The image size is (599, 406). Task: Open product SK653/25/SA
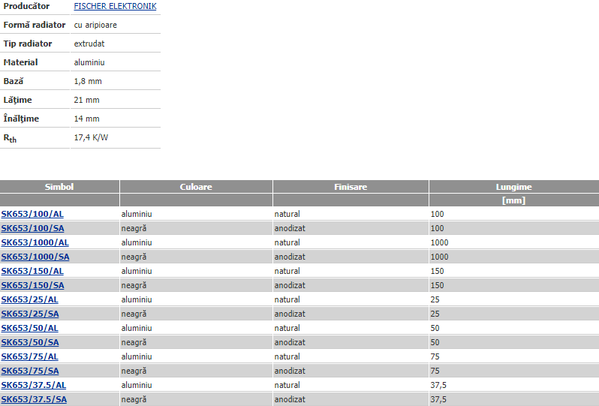tap(29, 314)
